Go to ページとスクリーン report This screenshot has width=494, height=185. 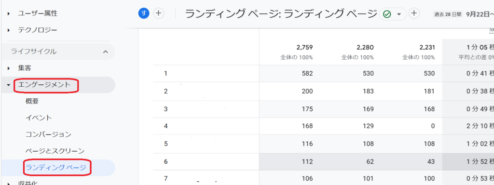pyautogui.click(x=55, y=151)
